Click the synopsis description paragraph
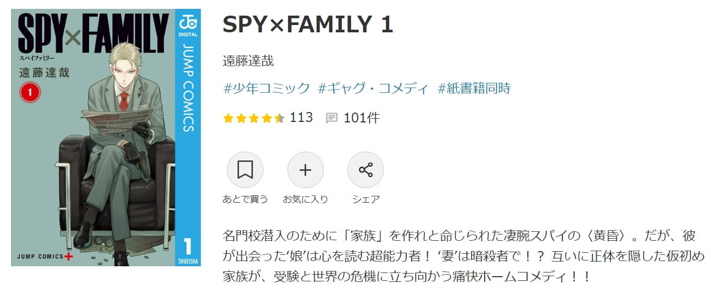The width and height of the screenshot is (711, 297). [463, 256]
